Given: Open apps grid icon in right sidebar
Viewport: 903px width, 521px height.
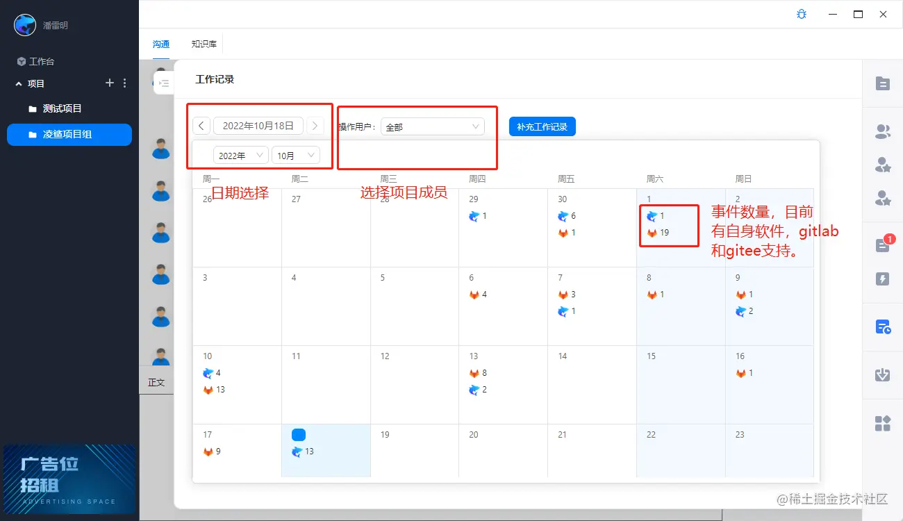Looking at the screenshot, I should coord(883,423).
